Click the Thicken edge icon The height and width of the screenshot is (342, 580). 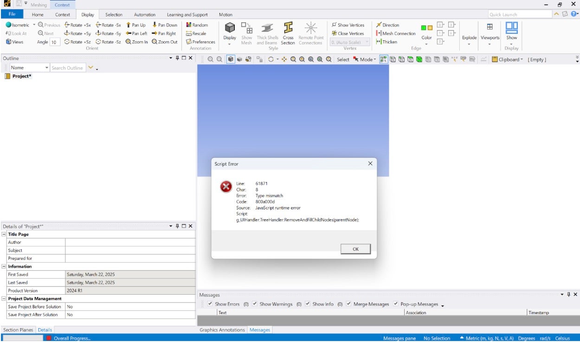coord(379,42)
